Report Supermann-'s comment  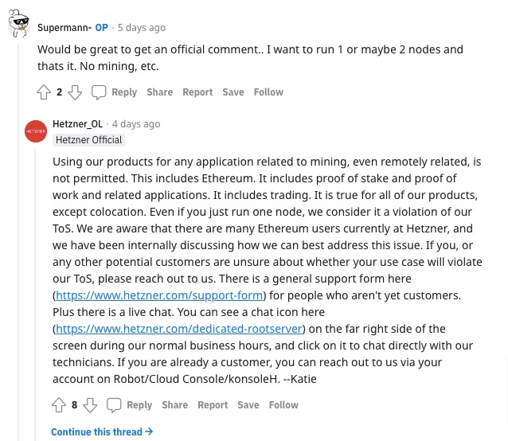(197, 92)
